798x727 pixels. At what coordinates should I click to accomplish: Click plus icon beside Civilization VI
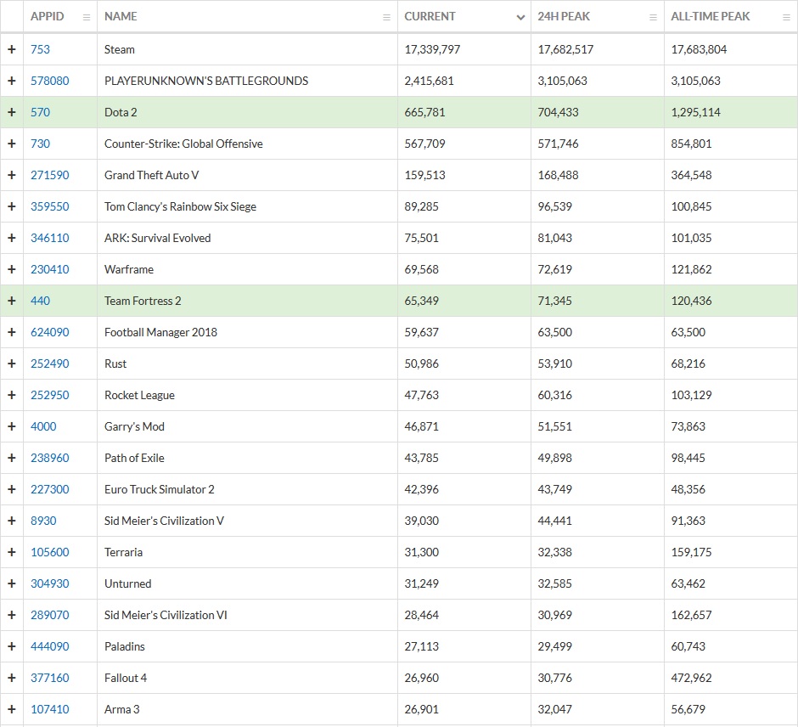12,615
